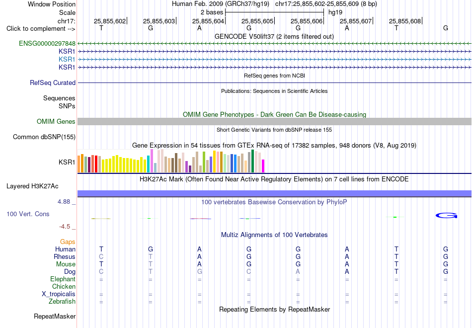Click the 25,855,602 coordinate label
The width and height of the screenshot is (472, 328).
click(x=110, y=21)
